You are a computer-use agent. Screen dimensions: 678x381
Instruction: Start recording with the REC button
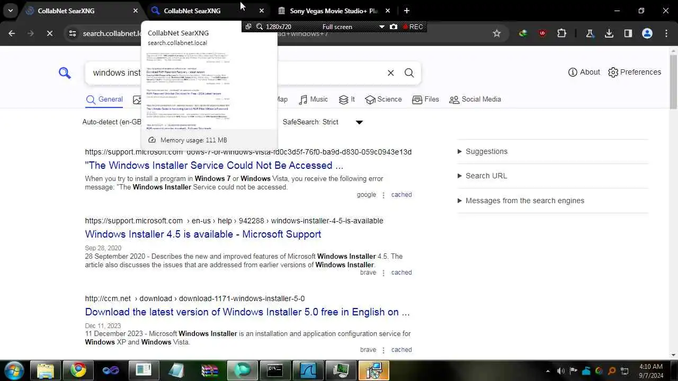tap(413, 26)
